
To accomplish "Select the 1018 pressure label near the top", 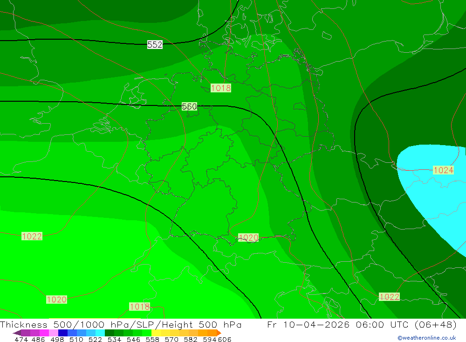I will 221,88.
